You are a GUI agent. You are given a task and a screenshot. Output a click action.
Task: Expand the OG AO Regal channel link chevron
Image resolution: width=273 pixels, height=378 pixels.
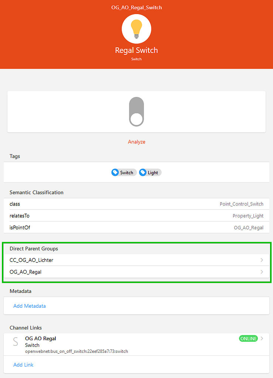click(x=262, y=338)
